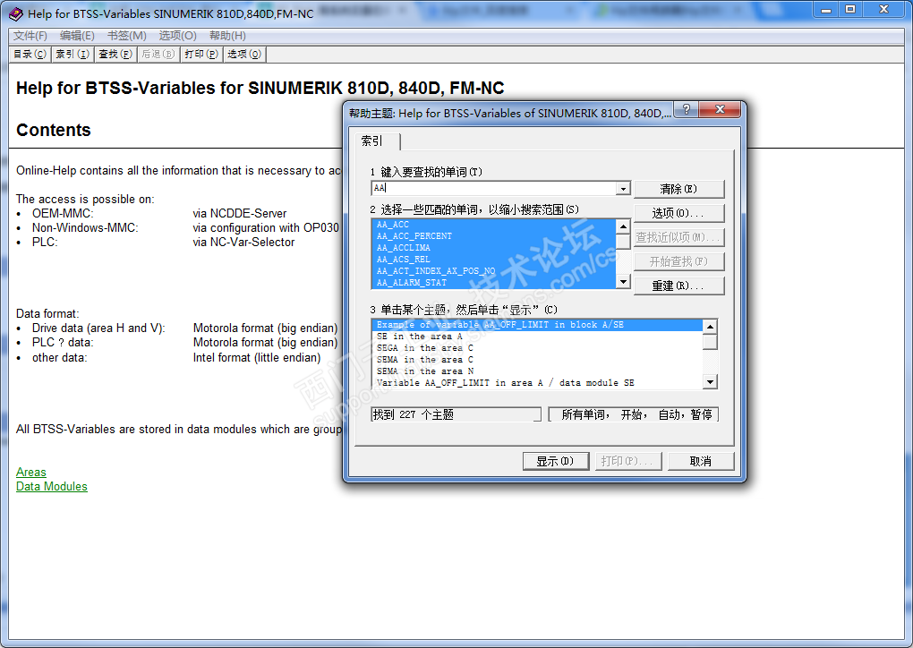Select AA_ALARM_STAT in the word list
The width and height of the screenshot is (913, 648).
click(494, 283)
